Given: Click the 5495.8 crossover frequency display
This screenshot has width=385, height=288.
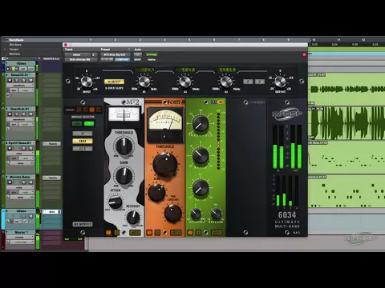Looking at the screenshot, I should (x=227, y=70).
